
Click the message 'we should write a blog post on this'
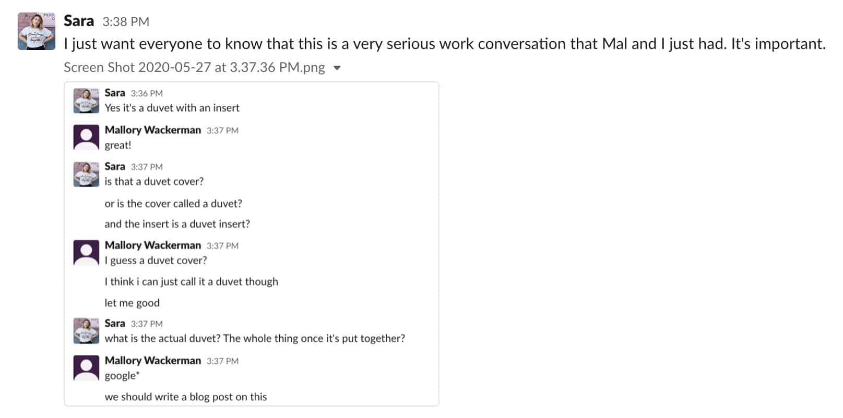point(186,397)
